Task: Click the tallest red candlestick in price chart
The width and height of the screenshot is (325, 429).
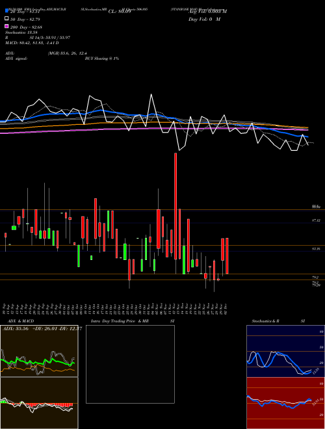Action: [x=175, y=206]
